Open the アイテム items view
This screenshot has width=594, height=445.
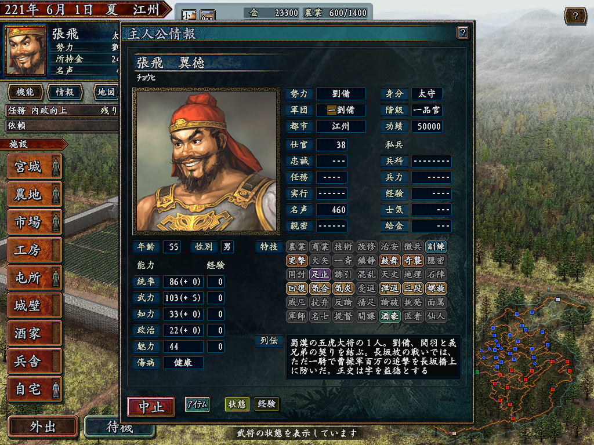197,404
